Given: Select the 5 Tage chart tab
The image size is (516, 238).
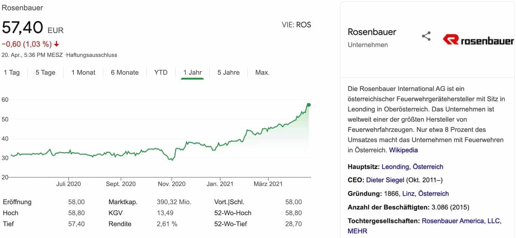Looking at the screenshot, I should [x=46, y=72].
